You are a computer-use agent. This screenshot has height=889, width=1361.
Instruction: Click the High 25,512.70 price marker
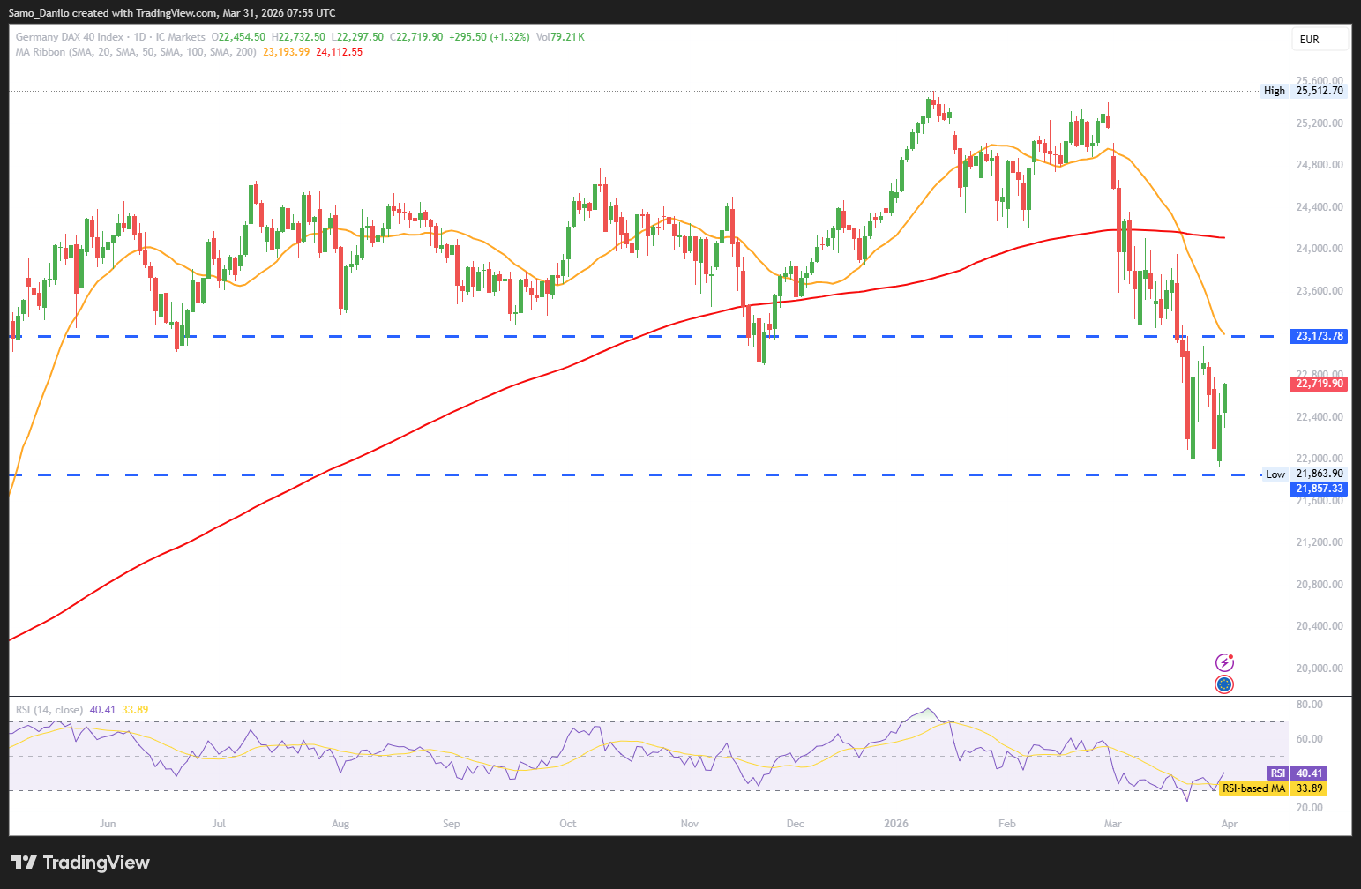[1305, 91]
